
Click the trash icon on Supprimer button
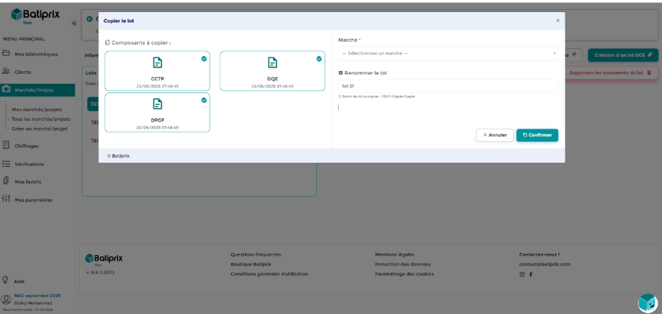(x=649, y=72)
